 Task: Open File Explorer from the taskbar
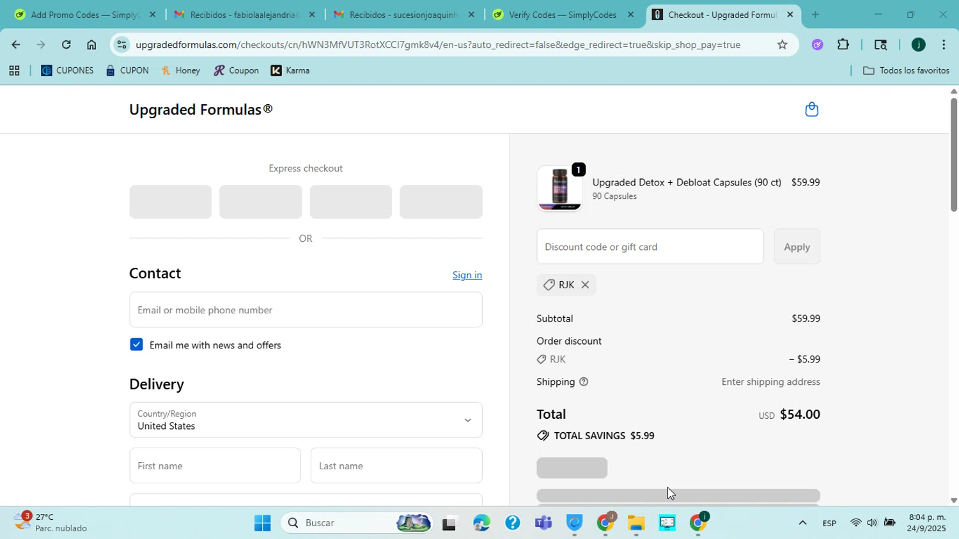[x=635, y=523]
